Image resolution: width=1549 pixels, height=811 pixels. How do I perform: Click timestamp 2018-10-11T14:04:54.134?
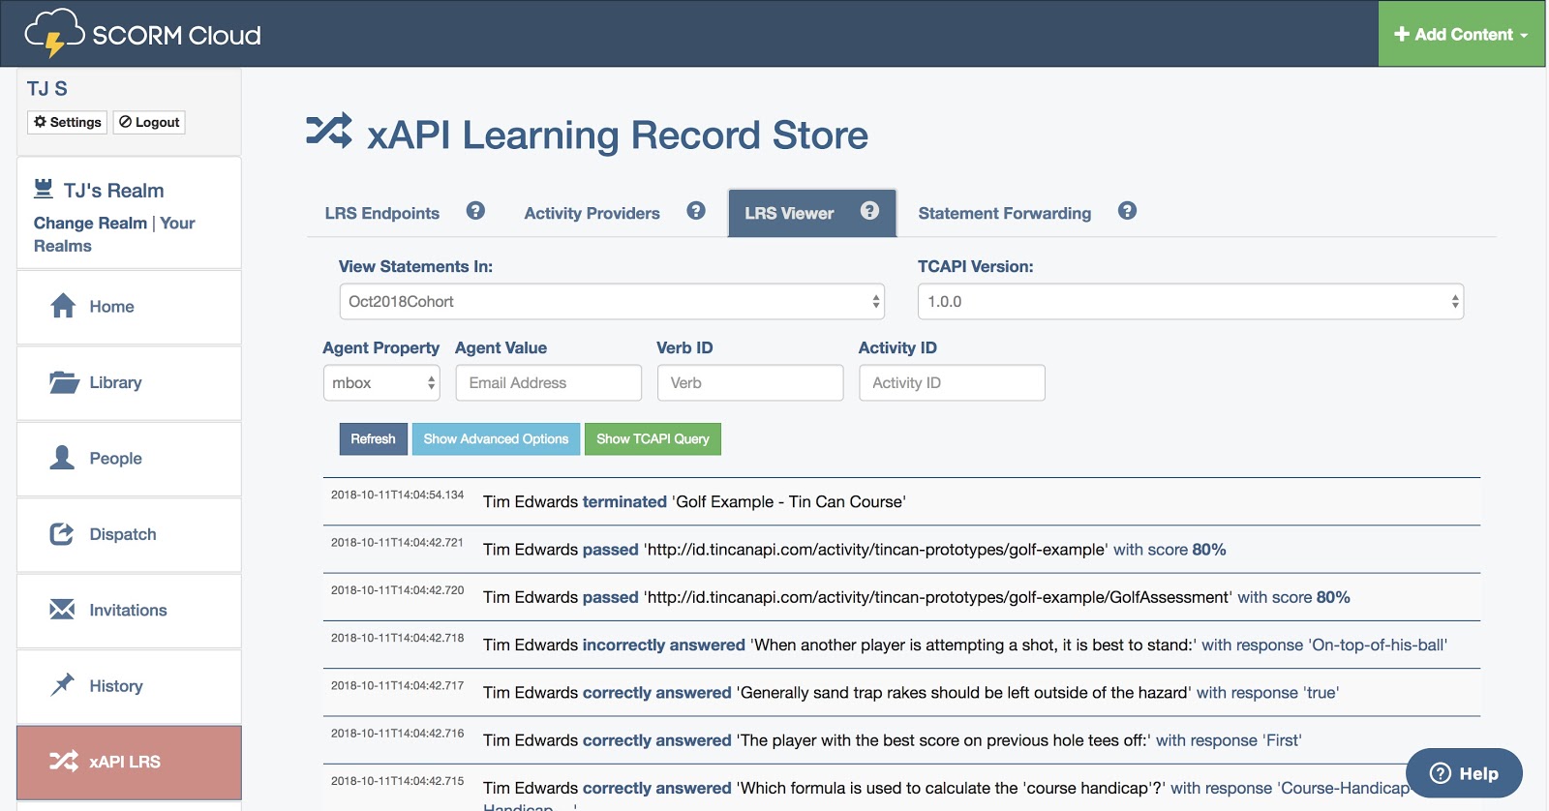(397, 495)
